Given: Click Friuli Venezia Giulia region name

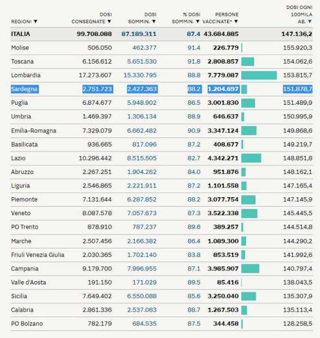Looking at the screenshot, I should [x=38, y=255].
